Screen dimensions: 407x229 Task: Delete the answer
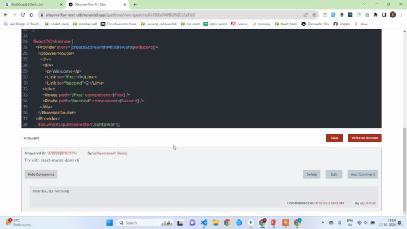coord(312,174)
